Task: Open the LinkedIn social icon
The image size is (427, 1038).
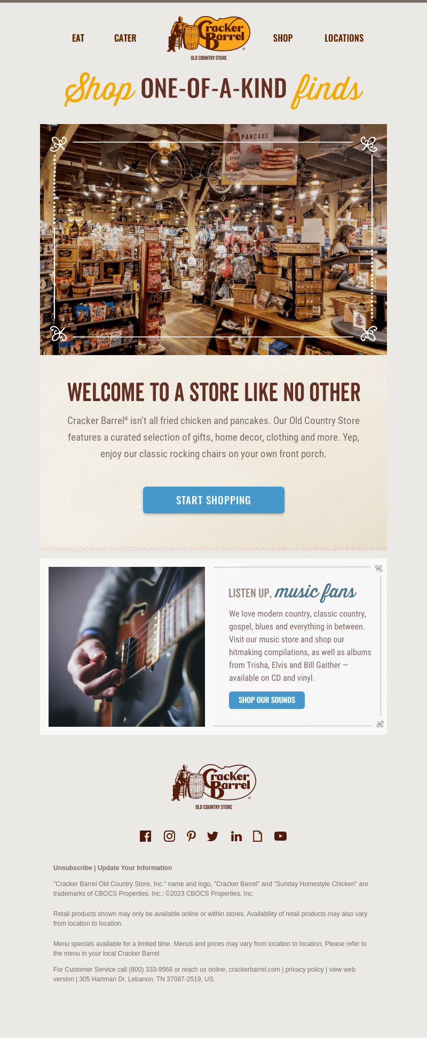Action: pos(236,836)
